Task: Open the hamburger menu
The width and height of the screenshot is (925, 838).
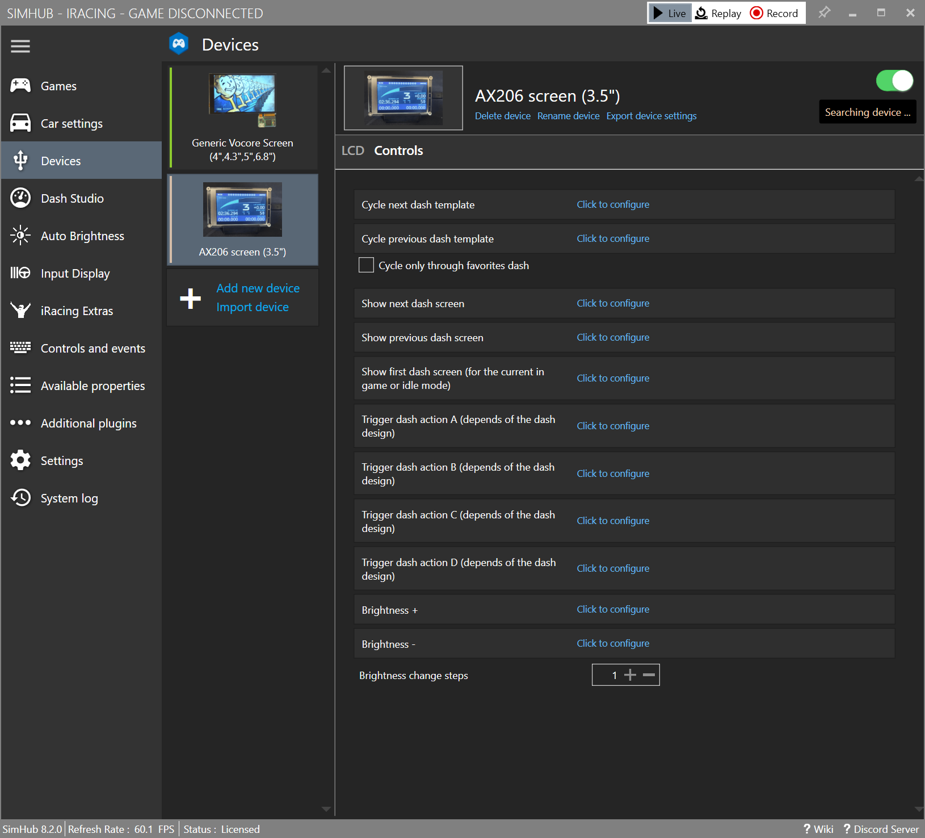Action: (20, 46)
